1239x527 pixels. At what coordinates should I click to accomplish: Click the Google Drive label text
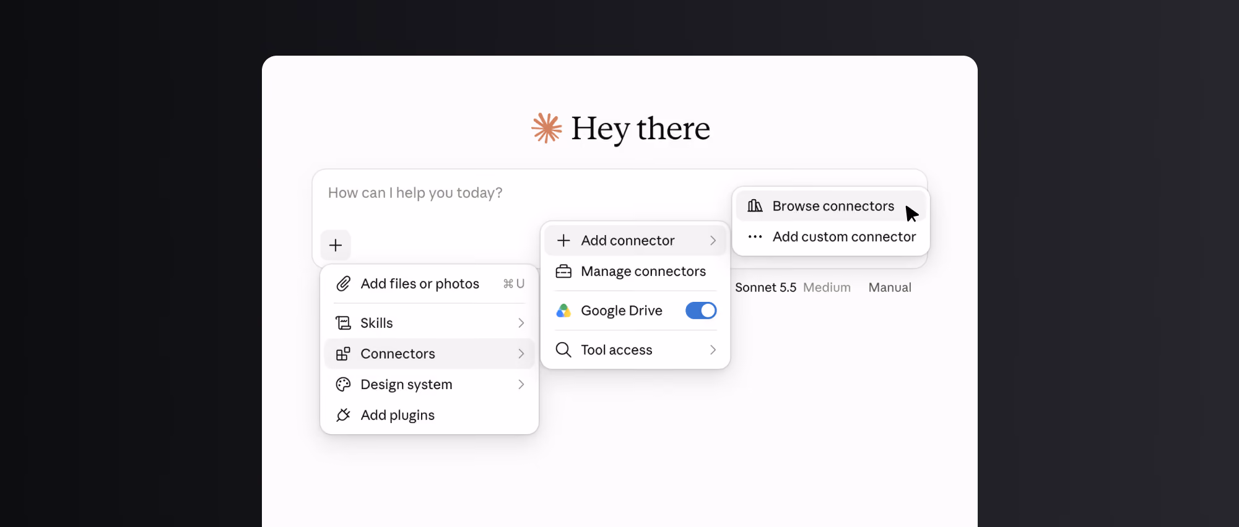click(622, 311)
